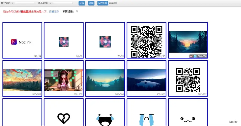This screenshot has width=241, height=126.
Task: Select the broken heart emoji image
Action: [63, 118]
